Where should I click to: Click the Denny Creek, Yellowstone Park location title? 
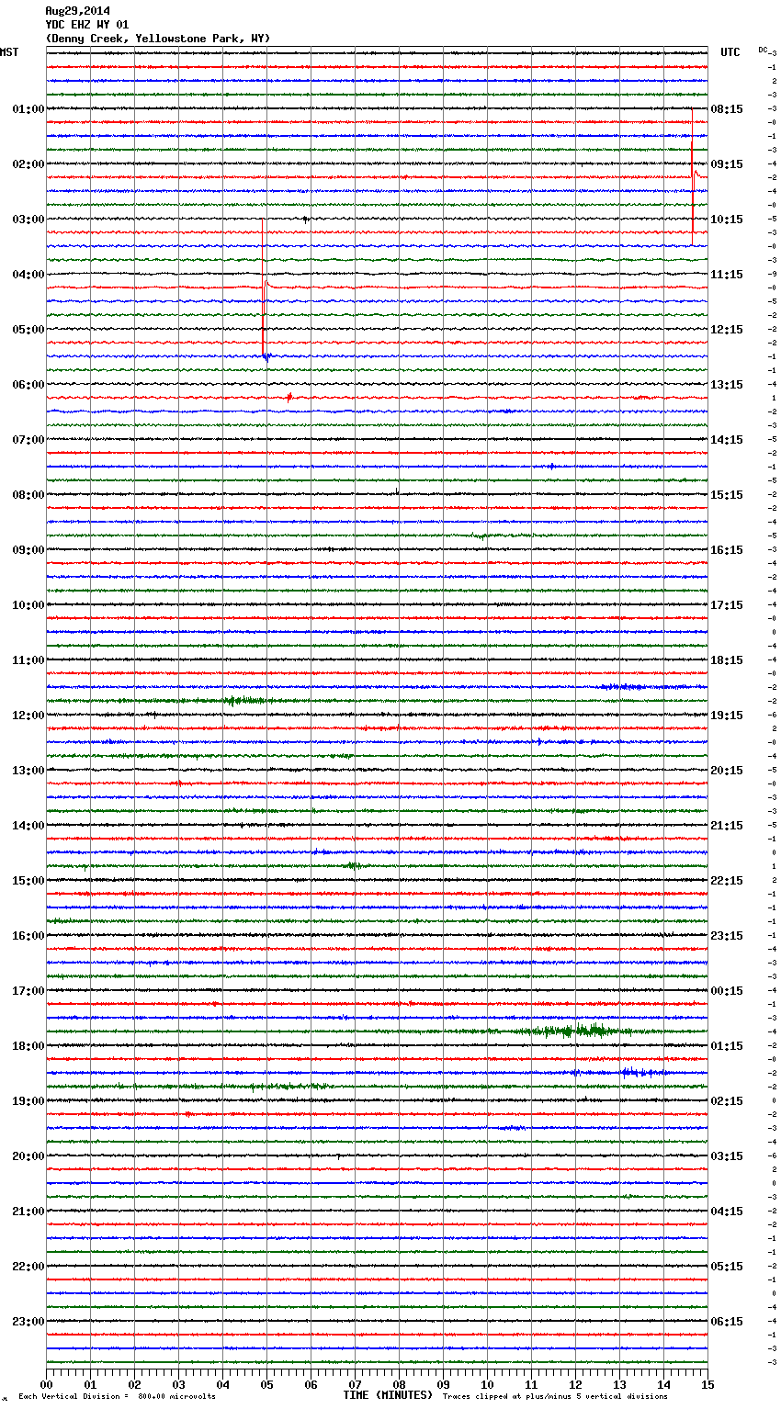pos(158,39)
